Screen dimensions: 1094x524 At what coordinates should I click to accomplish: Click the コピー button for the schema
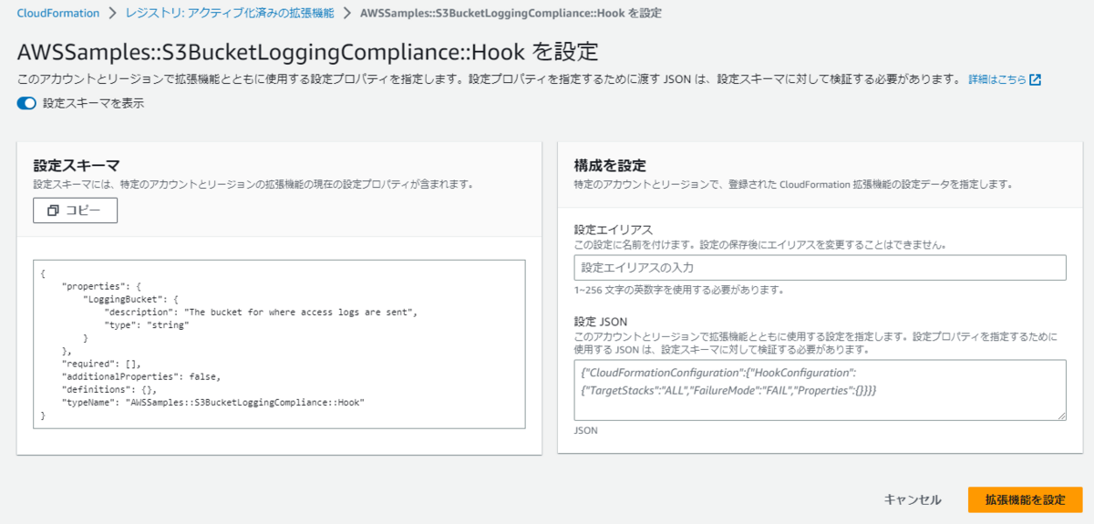point(75,211)
